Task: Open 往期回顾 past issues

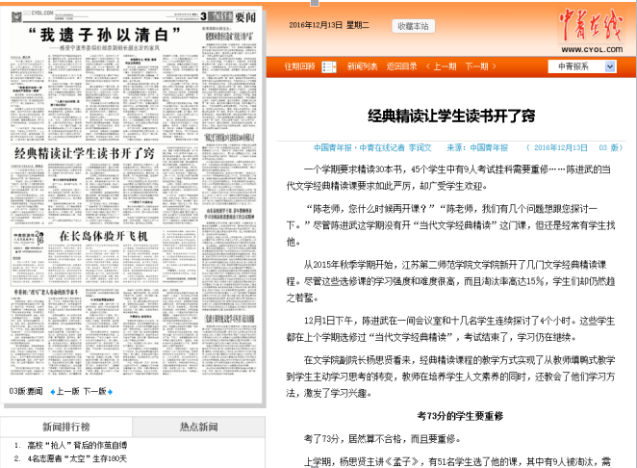Action: pyautogui.click(x=298, y=66)
